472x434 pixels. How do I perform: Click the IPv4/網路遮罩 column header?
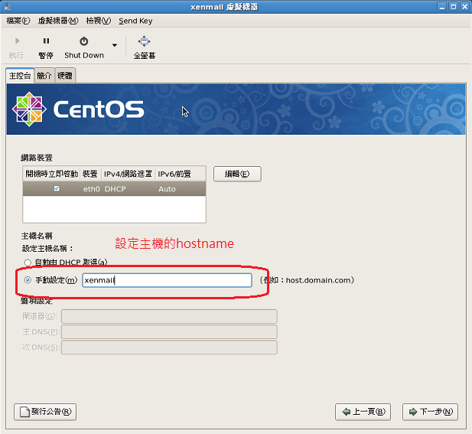128,174
